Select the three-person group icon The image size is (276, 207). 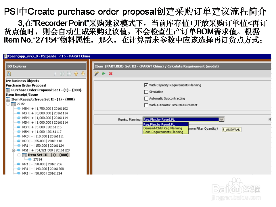click(69, 74)
